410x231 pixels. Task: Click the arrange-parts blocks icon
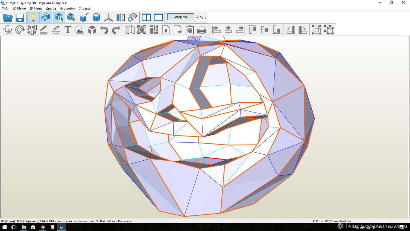[154, 30]
